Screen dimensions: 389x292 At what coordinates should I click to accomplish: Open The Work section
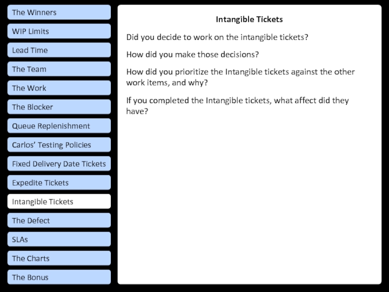coord(59,88)
